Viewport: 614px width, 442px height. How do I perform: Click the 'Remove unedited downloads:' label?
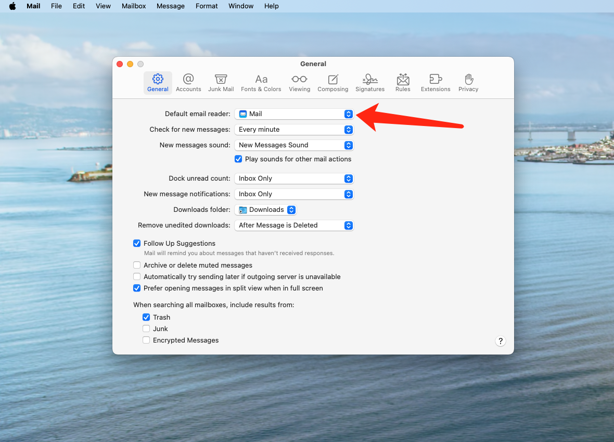click(x=184, y=225)
